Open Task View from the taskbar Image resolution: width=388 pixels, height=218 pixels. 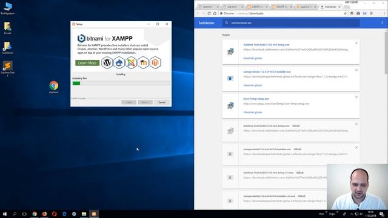coord(24,214)
